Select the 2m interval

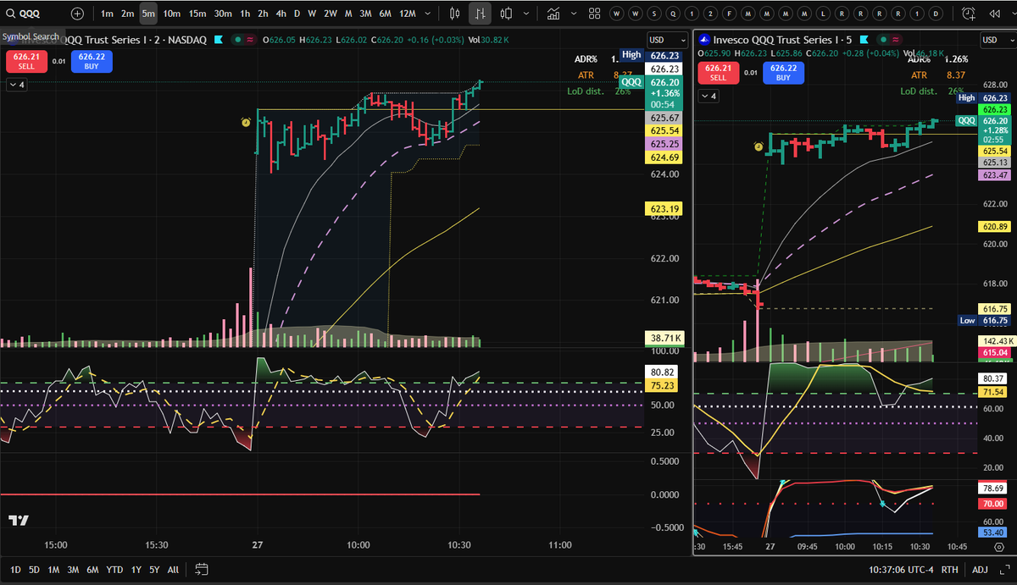click(127, 14)
